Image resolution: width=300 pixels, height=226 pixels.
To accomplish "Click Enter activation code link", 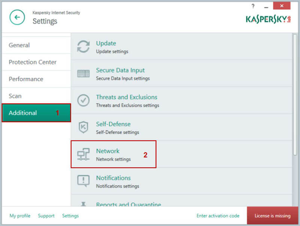I will [218, 216].
